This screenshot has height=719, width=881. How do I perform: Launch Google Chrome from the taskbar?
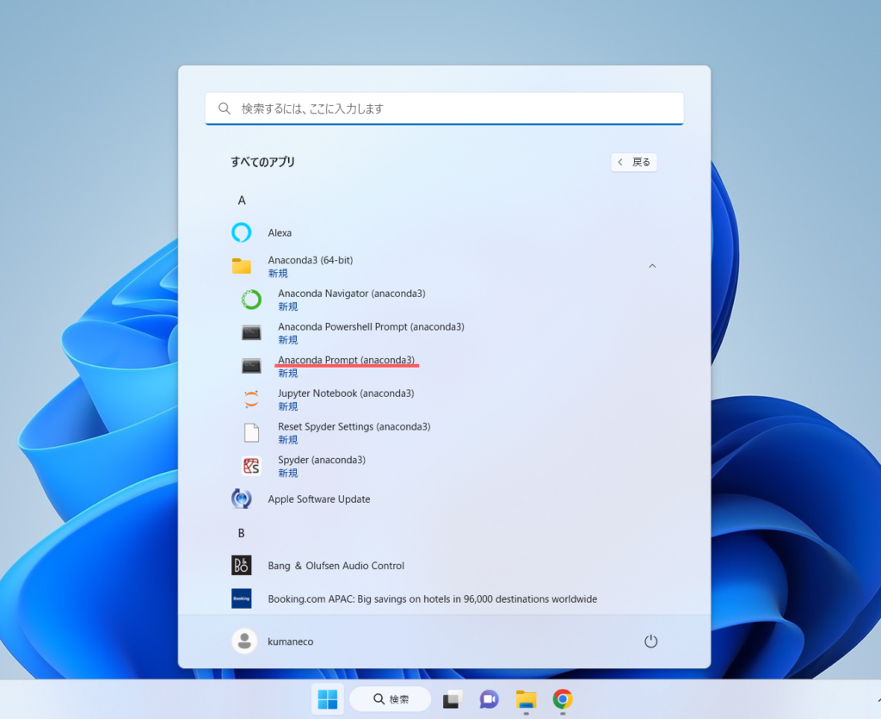pyautogui.click(x=563, y=699)
